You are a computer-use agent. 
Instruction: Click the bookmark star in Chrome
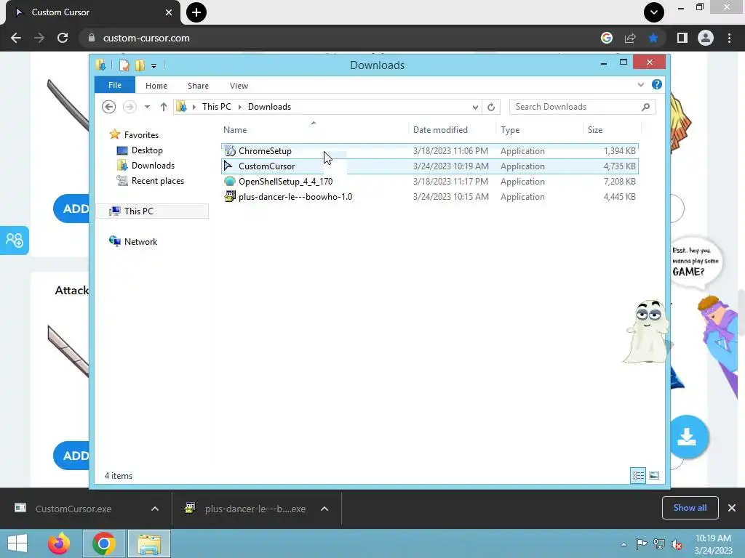coord(653,38)
